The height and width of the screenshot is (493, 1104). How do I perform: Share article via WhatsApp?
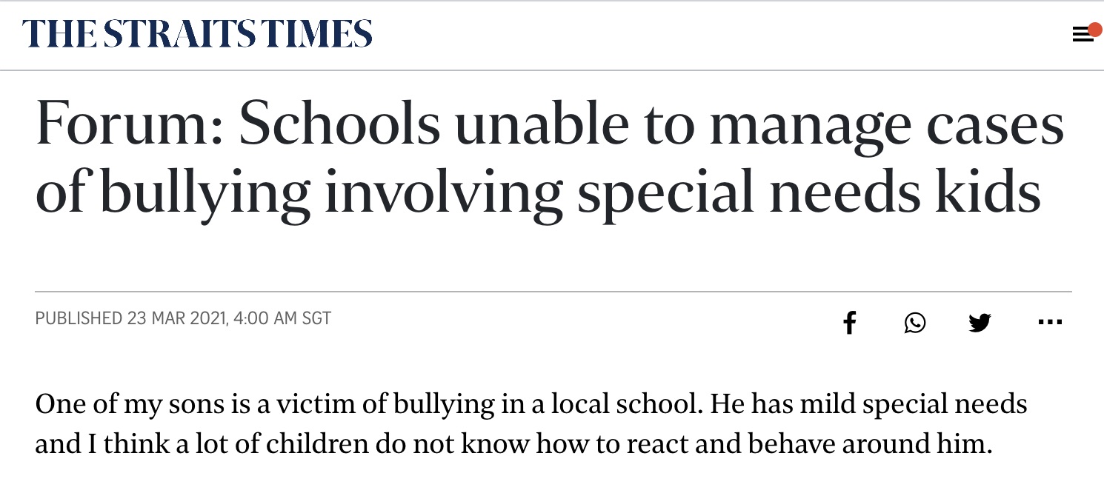tap(915, 323)
